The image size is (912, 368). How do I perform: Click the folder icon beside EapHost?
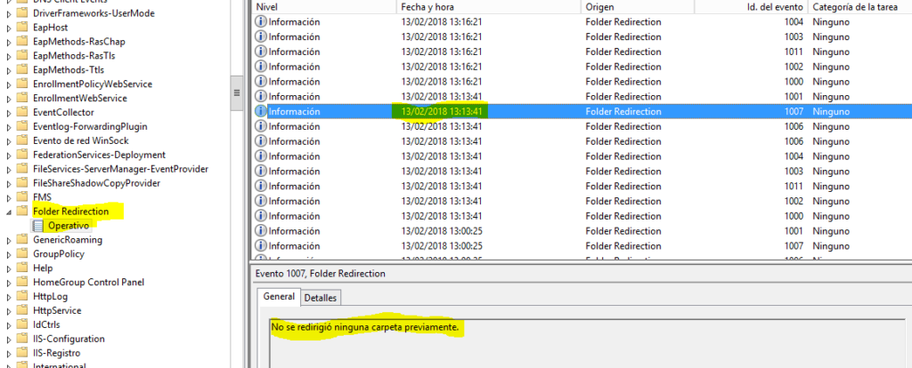(x=22, y=28)
